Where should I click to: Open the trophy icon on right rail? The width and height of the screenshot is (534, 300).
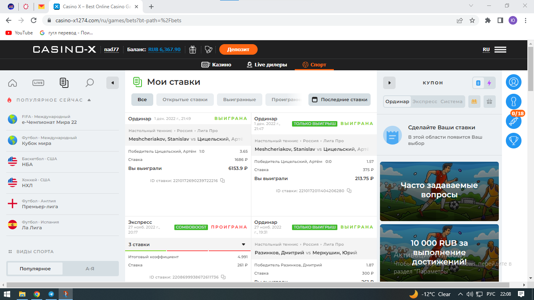pyautogui.click(x=513, y=141)
